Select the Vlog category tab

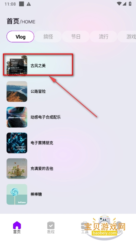pyautogui.click(x=21, y=37)
